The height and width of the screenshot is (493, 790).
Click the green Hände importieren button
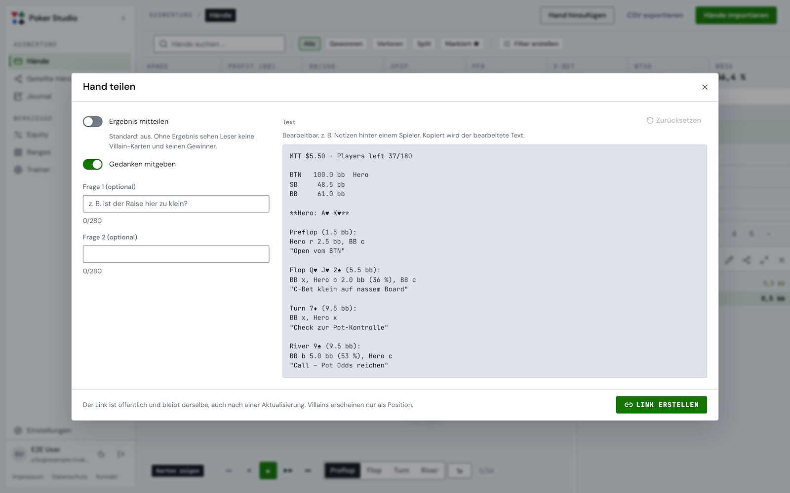pos(736,15)
